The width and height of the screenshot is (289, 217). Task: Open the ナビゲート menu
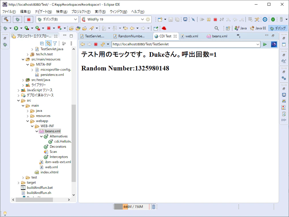pyautogui.click(x=43, y=12)
